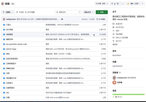Click the fork button showing 2k

[x=115, y=4]
